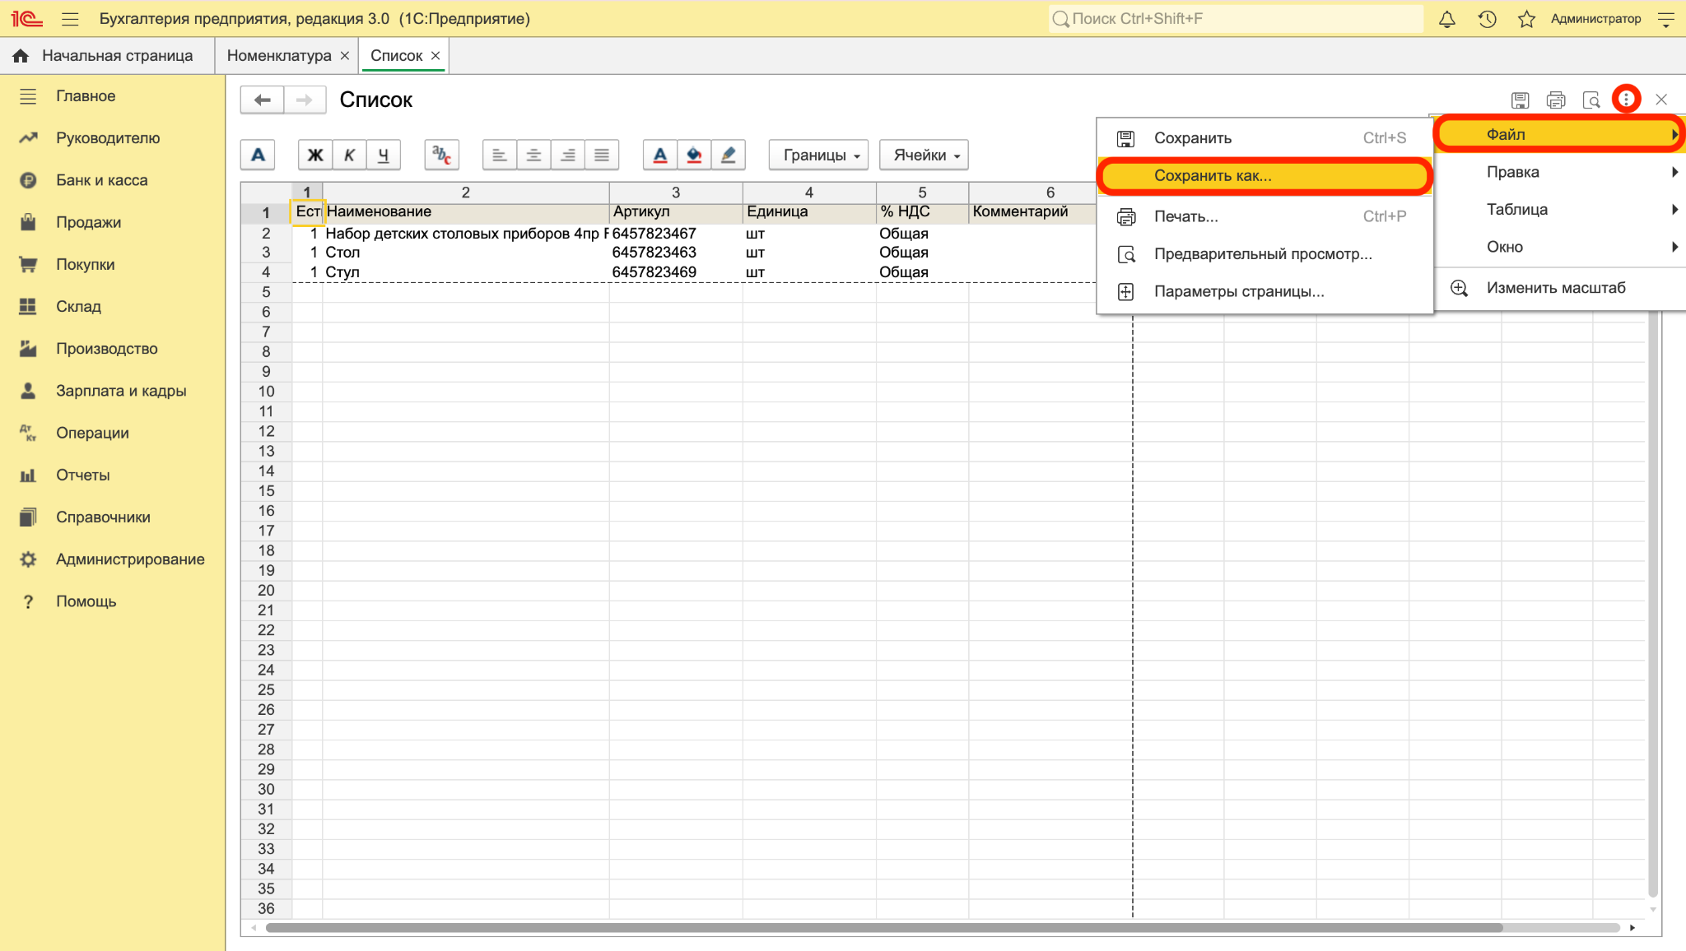Viewport: 1686px width, 951px height.
Task: Open Склад section
Action: click(113, 306)
